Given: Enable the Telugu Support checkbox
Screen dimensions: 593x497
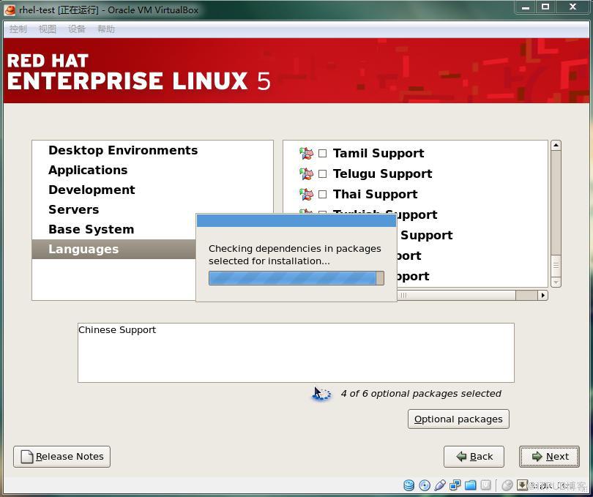Looking at the screenshot, I should (322, 173).
